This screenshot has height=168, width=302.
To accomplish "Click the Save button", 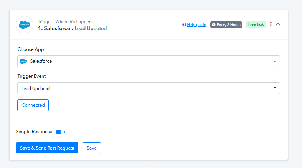I will tap(92, 148).
